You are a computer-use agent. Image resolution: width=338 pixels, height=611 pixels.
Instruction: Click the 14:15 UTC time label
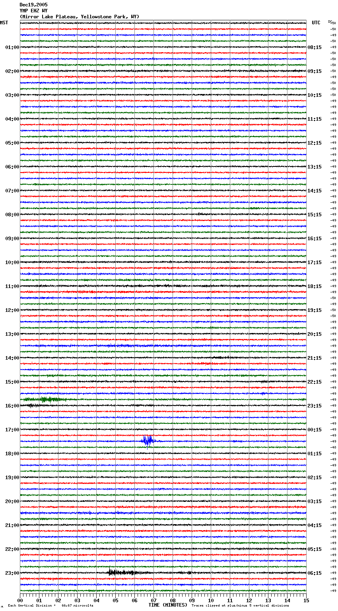315,191
